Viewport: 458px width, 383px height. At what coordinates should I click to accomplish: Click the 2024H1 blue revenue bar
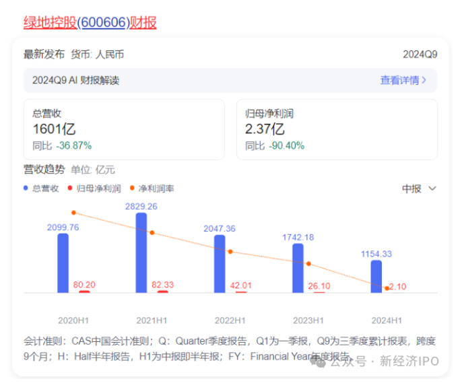click(377, 276)
